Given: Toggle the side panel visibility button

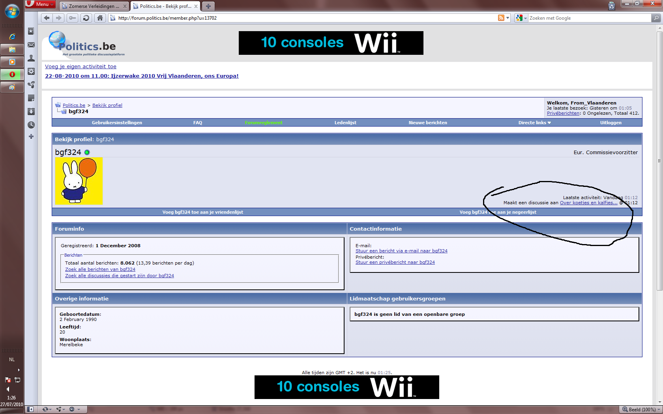Looking at the screenshot, I should [30, 409].
